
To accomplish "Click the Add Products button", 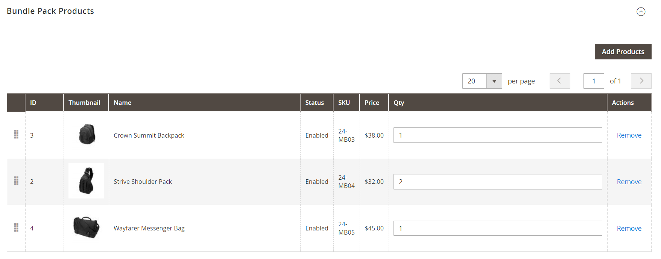I will [623, 52].
